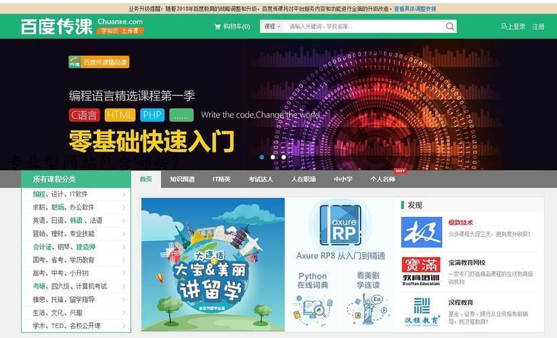557x338 pixels.
Task: Click the 考研 category link
Action: coord(39,286)
